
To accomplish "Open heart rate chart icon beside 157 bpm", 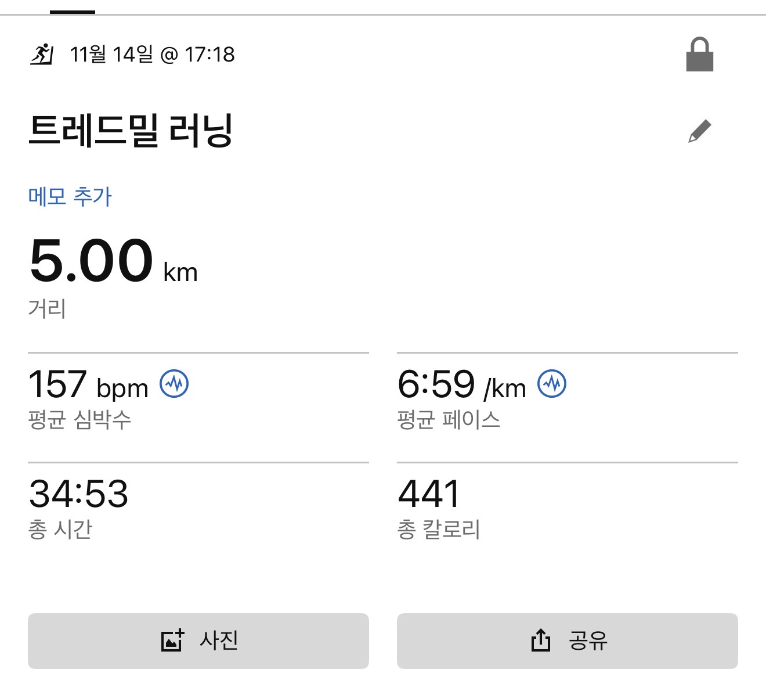I will pyautogui.click(x=174, y=384).
